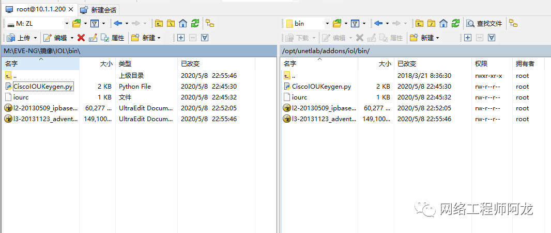
Task: Sort remote panel by 权限 column
Action: pyautogui.click(x=492, y=64)
